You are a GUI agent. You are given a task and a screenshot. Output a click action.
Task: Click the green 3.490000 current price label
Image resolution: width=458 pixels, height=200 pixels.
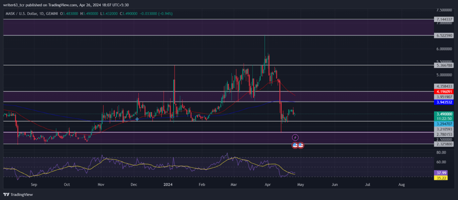443,114
